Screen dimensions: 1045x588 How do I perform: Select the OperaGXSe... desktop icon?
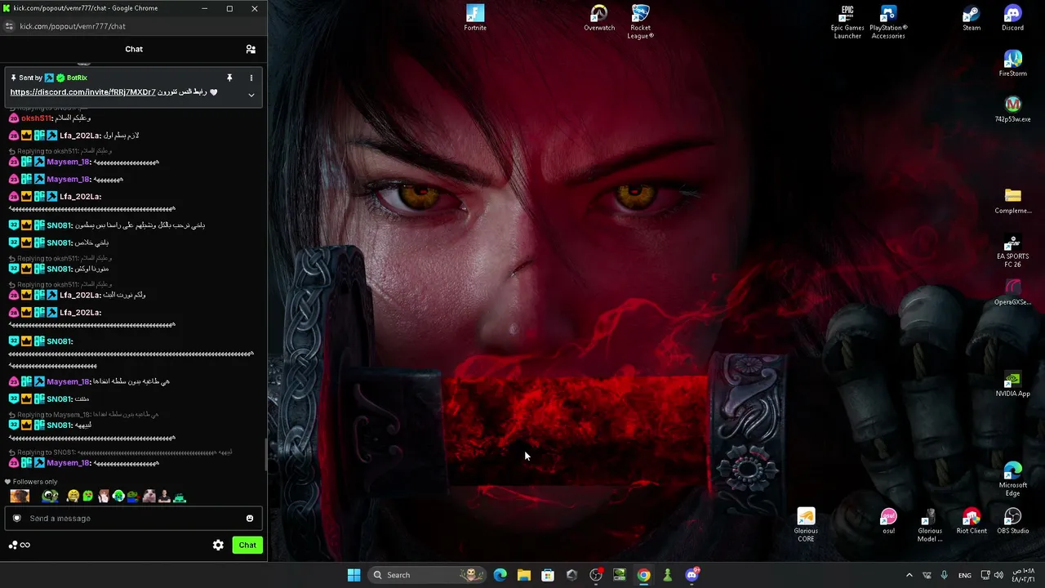point(1013,292)
